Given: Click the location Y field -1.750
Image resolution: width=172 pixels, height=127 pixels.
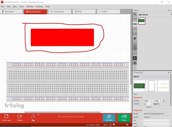Looking at the screenshot, I should tap(157, 101).
